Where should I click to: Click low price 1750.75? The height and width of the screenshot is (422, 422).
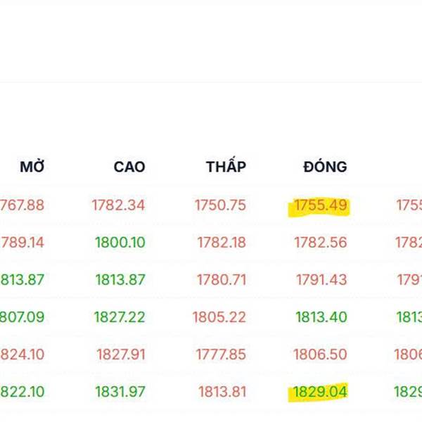pyautogui.click(x=220, y=205)
